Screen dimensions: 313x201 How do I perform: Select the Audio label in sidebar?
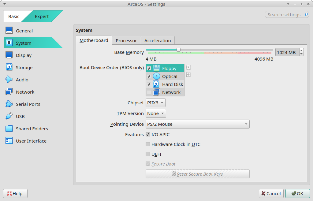point(22,80)
